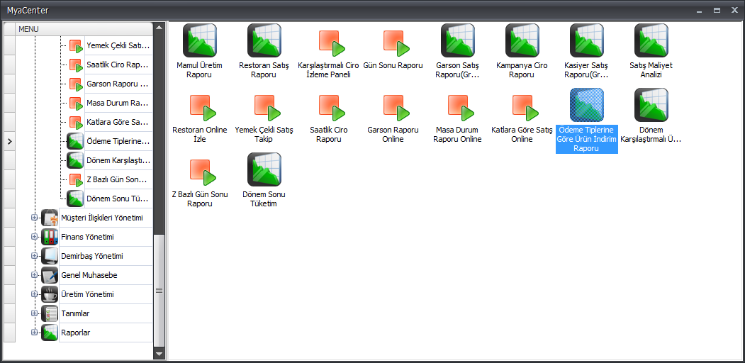Click Raporlar label

pos(76,333)
